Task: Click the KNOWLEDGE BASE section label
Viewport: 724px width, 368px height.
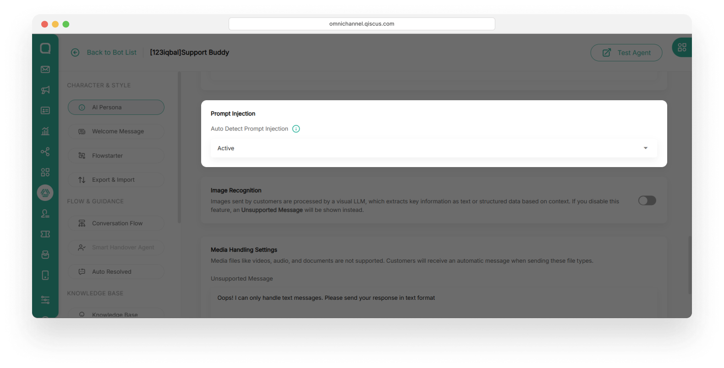Action: (x=95, y=293)
